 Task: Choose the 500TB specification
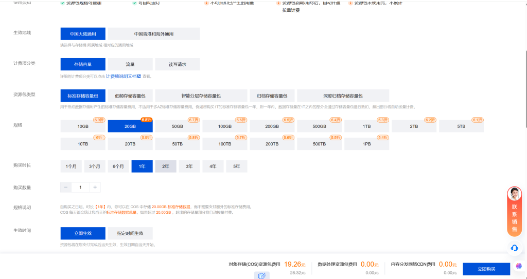(319, 144)
